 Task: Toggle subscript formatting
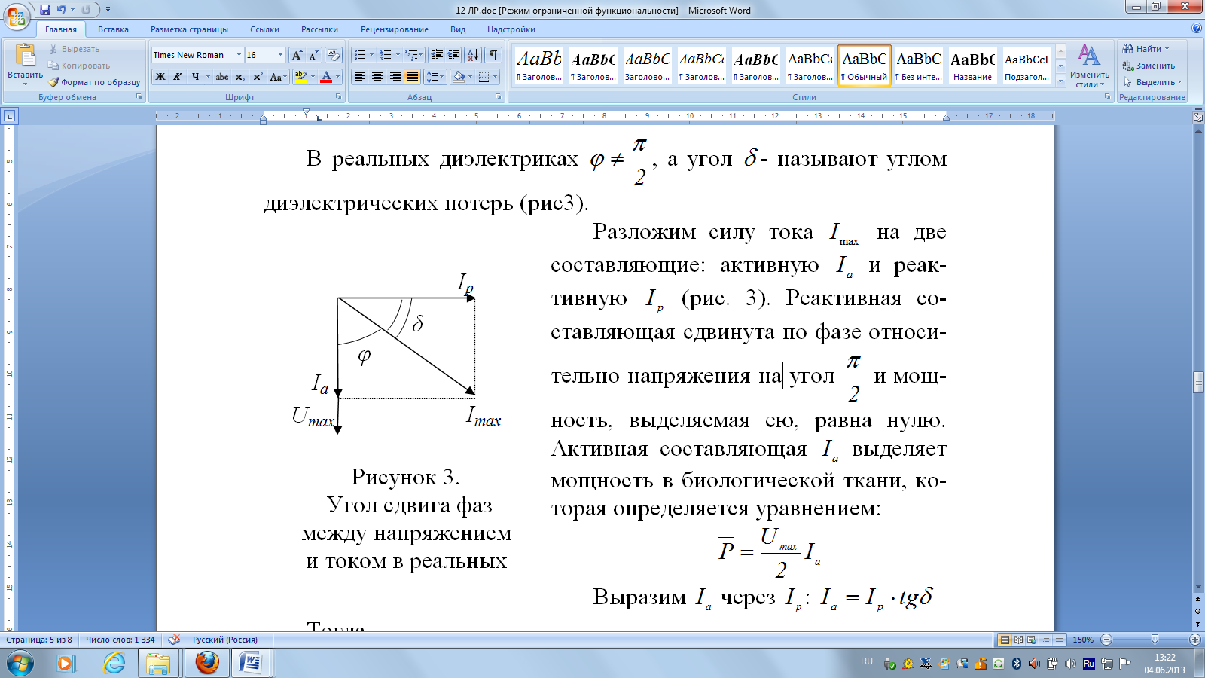tap(239, 77)
